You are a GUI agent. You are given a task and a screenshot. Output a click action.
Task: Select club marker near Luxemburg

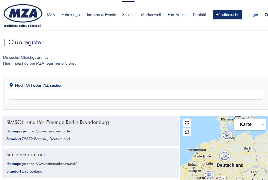pyautogui.click(x=209, y=175)
